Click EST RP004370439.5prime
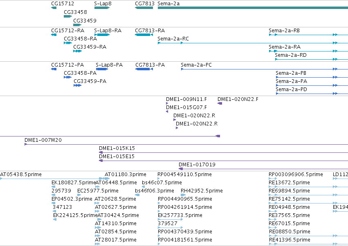Viewport: 348px width, 246px height. 185,232
